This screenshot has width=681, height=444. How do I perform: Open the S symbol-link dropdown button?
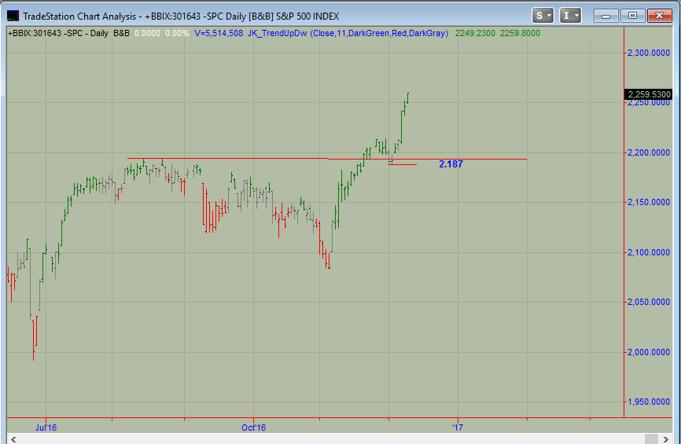[x=543, y=16]
